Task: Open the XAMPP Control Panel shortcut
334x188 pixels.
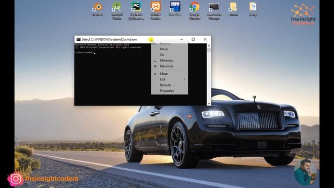Action: point(156,10)
